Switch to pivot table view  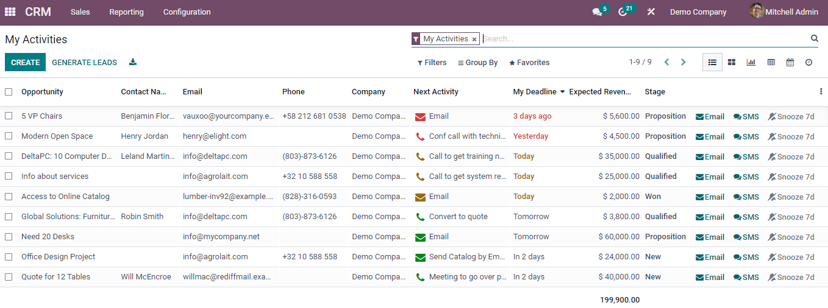pyautogui.click(x=771, y=62)
